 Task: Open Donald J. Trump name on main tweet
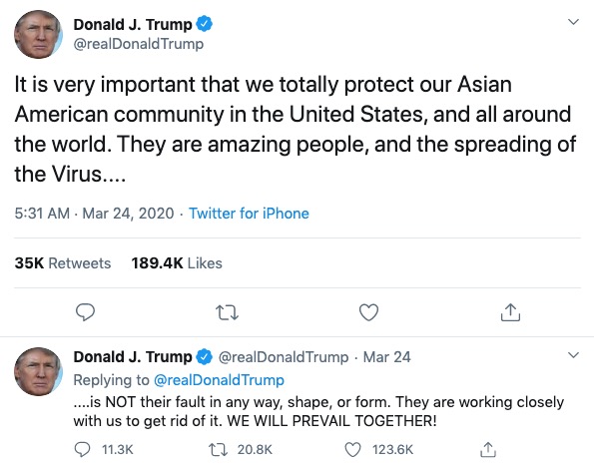click(x=133, y=25)
